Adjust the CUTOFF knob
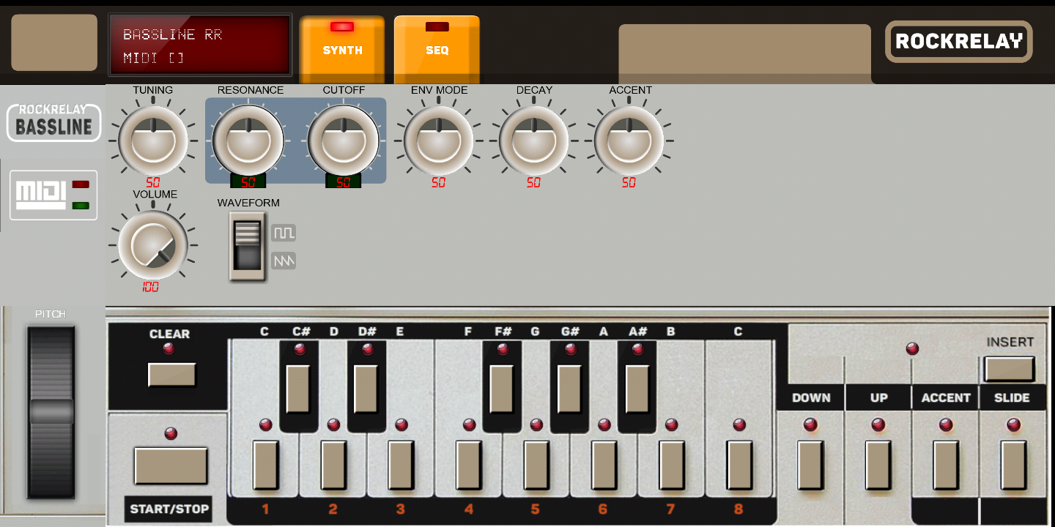 pyautogui.click(x=344, y=141)
